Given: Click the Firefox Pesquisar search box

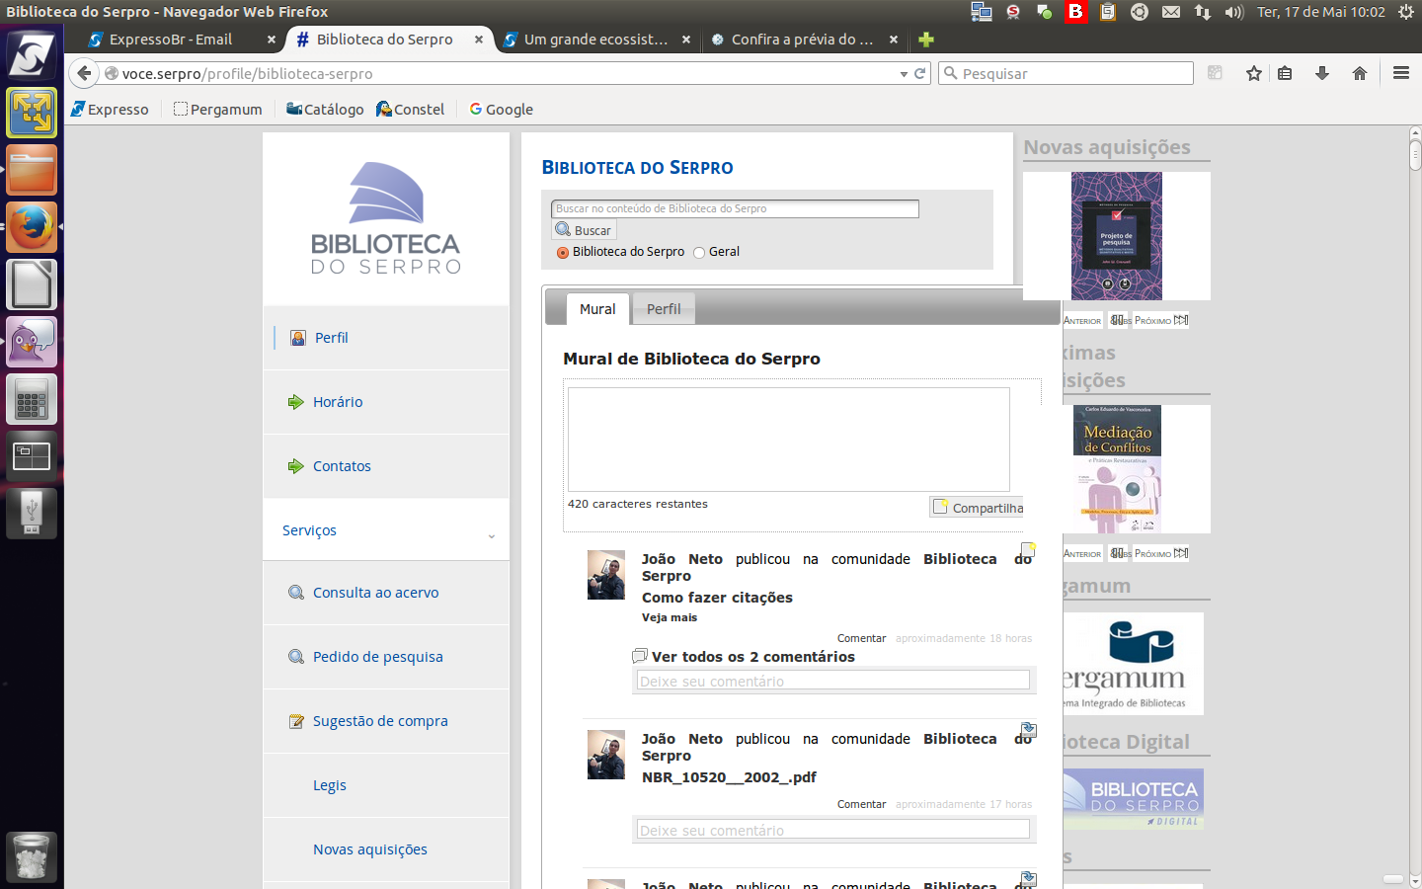Looking at the screenshot, I should coord(1066,73).
